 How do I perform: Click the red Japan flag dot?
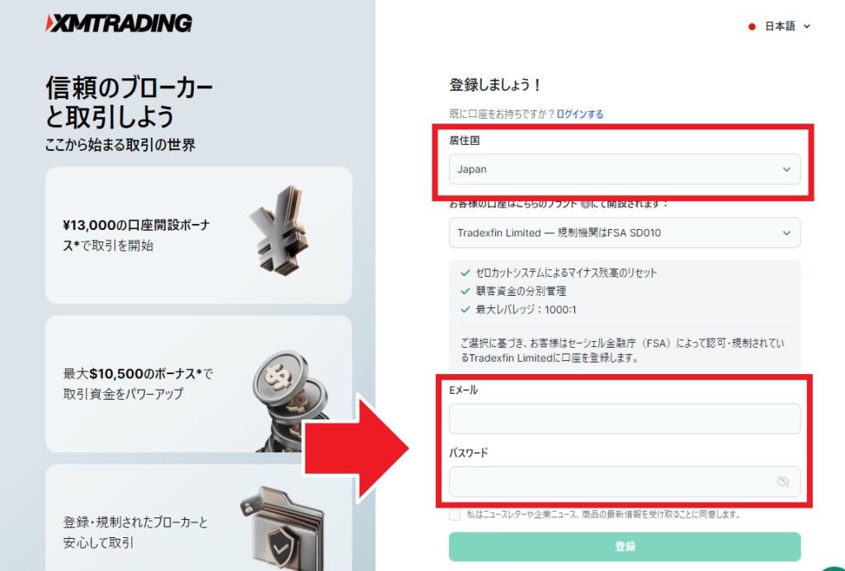pos(752,26)
